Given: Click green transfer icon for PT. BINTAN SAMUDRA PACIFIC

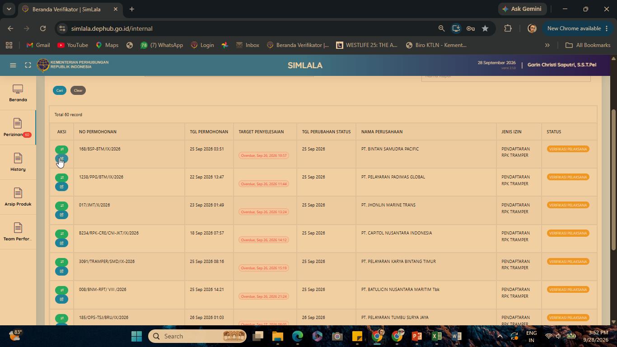Looking at the screenshot, I should pos(62,150).
